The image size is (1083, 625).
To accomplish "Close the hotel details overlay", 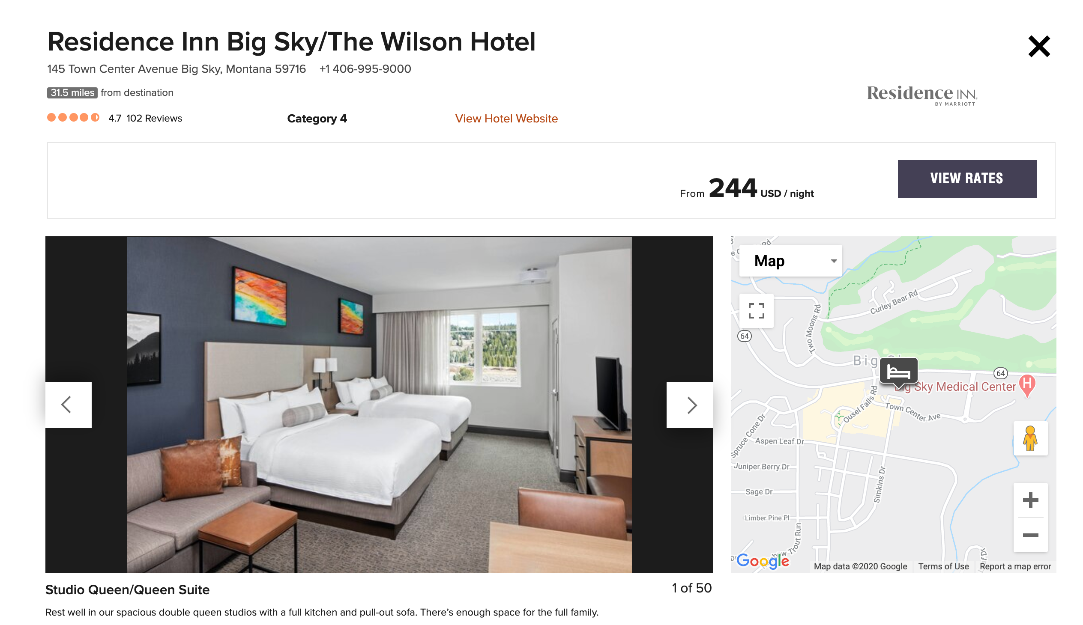I will point(1038,46).
